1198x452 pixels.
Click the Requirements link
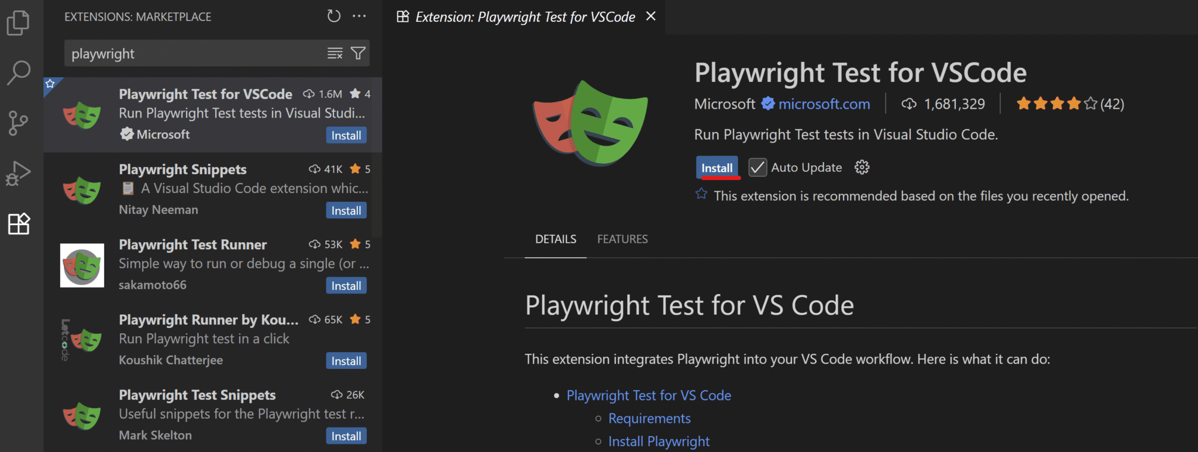pos(649,418)
